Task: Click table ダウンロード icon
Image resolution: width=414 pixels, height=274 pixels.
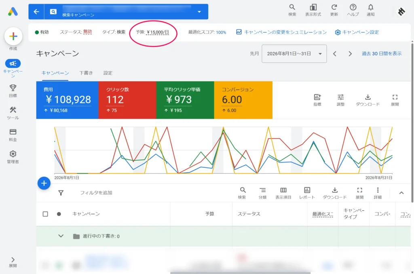Action: point(334,193)
